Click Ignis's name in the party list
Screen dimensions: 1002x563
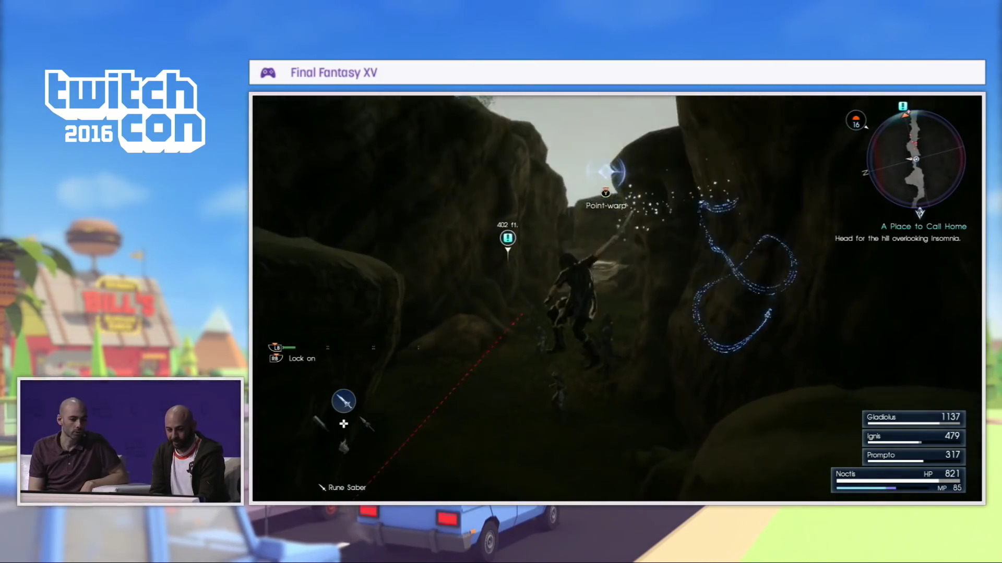point(874,436)
